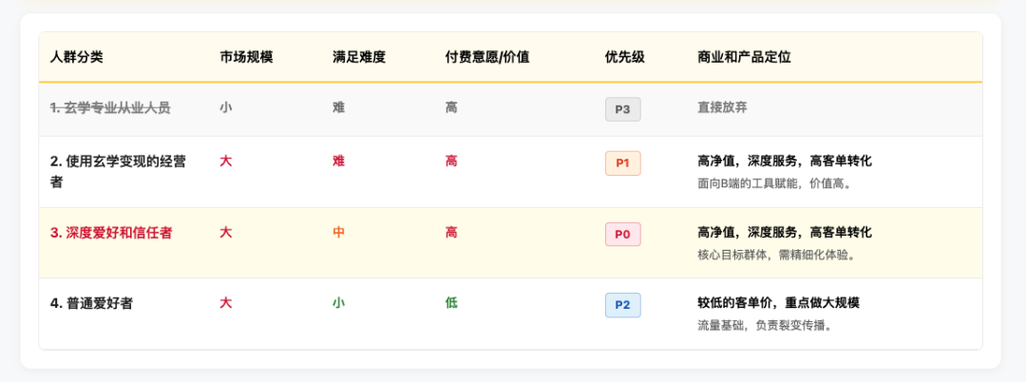Click the 直接放弃 cell text
Image resolution: width=1026 pixels, height=382 pixels.
722,108
